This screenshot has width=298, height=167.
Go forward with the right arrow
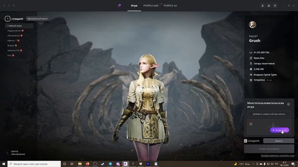(9, 6)
